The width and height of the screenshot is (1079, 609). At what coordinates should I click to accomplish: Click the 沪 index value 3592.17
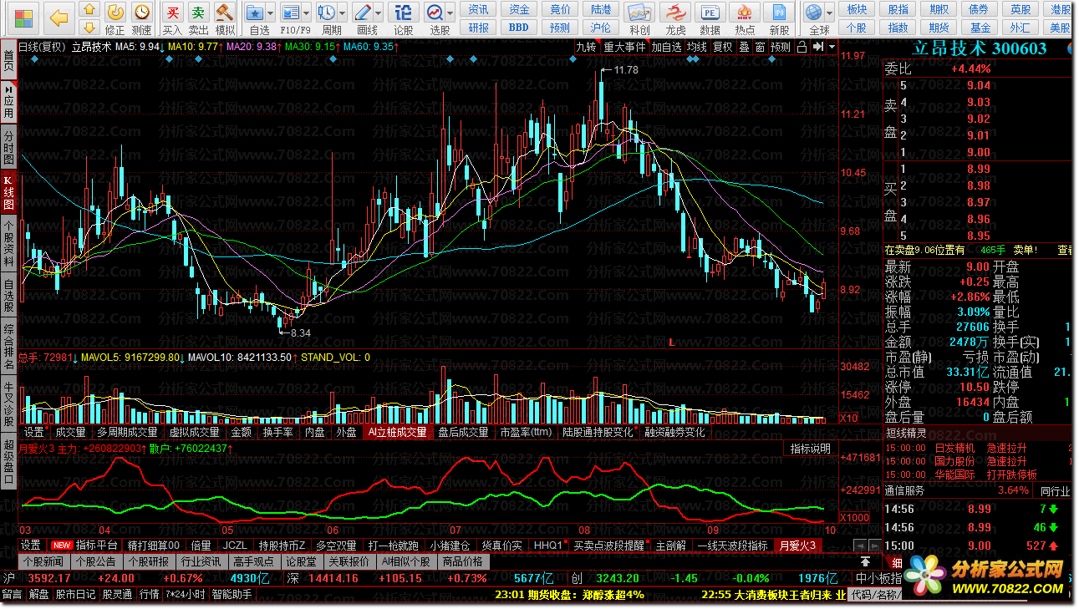(x=49, y=578)
